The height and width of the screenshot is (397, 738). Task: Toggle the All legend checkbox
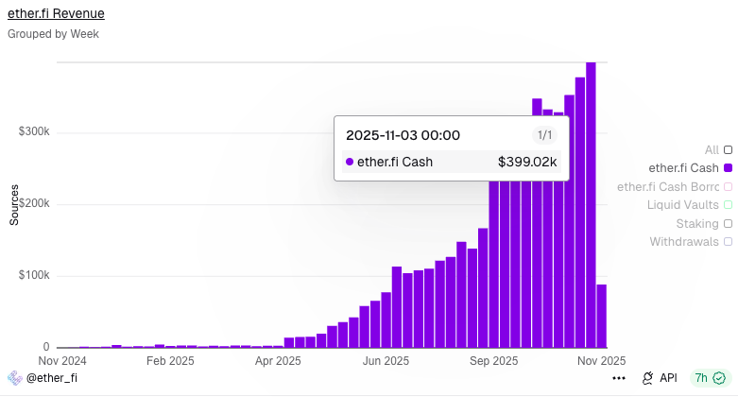[728, 149]
